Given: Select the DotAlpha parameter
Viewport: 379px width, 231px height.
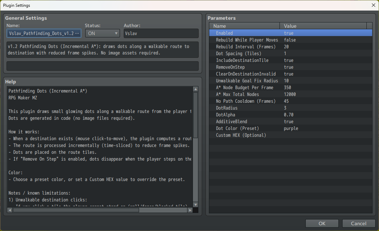Looking at the screenshot, I should tap(290, 115).
